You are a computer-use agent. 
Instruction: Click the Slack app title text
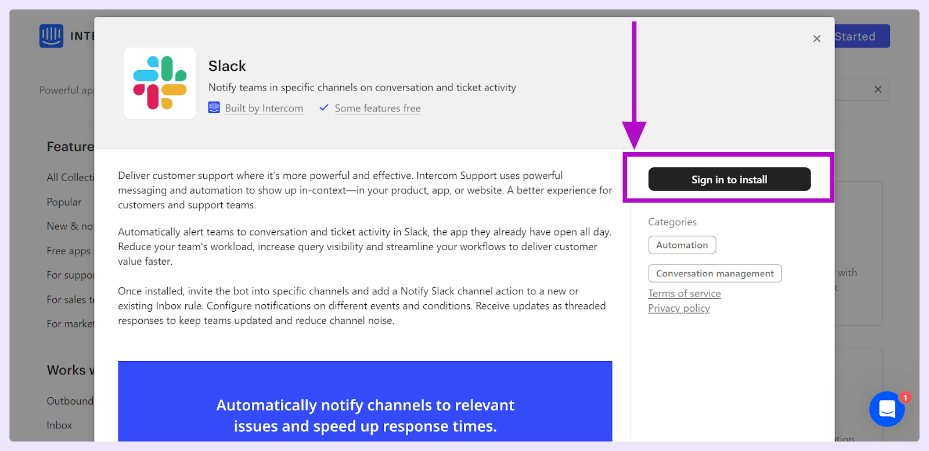pyautogui.click(x=227, y=66)
